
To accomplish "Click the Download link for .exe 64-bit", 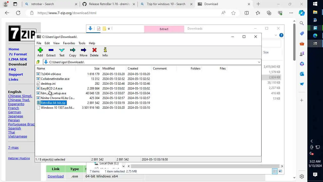I will coord(56,176).
